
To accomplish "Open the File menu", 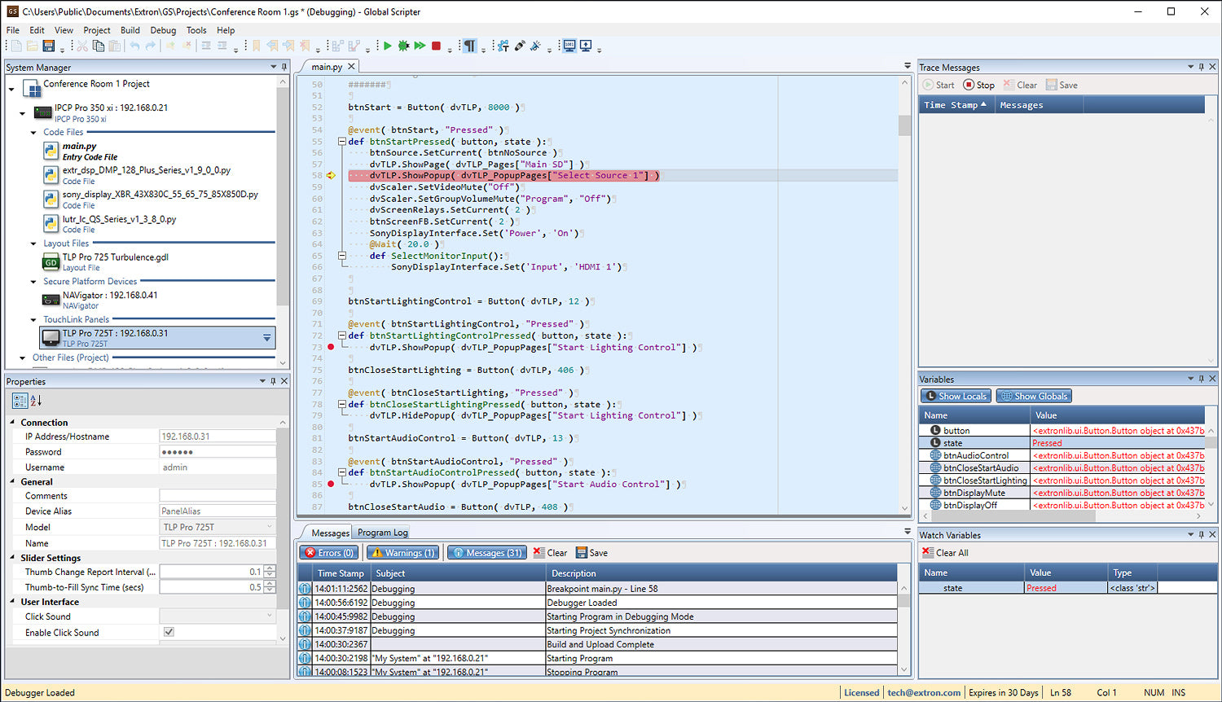I will tap(13, 30).
